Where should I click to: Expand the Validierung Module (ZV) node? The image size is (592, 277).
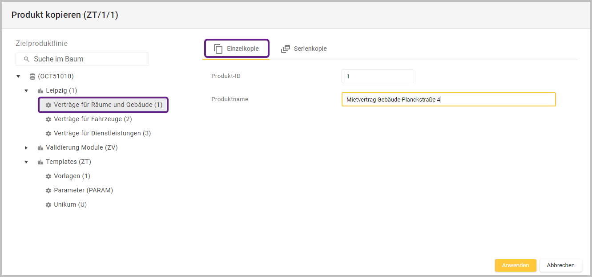[x=26, y=148]
